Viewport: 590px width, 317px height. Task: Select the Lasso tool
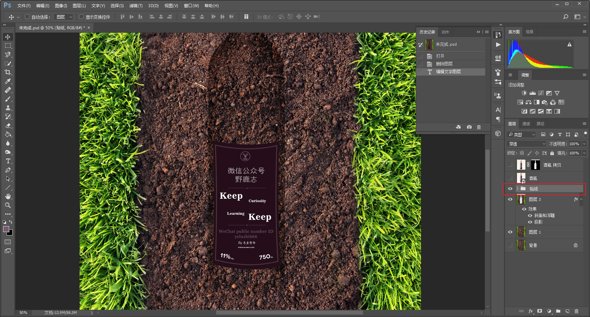point(8,55)
